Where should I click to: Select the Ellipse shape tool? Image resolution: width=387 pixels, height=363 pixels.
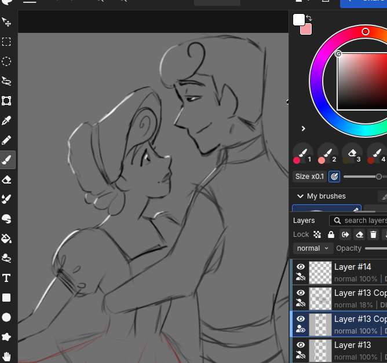(x=6, y=317)
